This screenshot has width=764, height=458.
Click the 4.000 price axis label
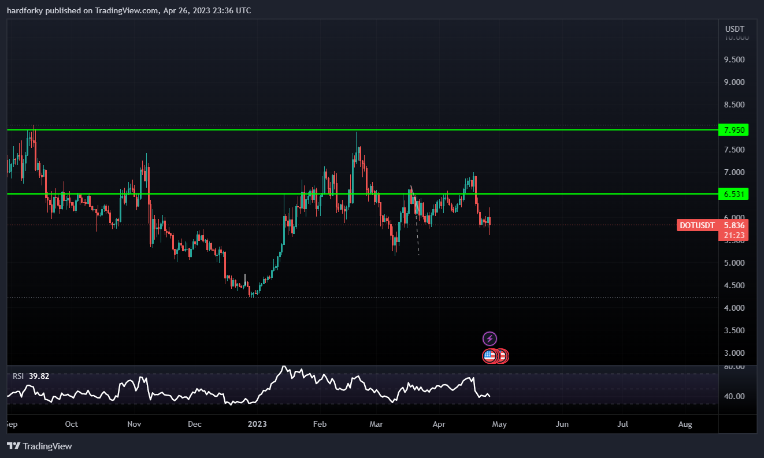point(735,308)
